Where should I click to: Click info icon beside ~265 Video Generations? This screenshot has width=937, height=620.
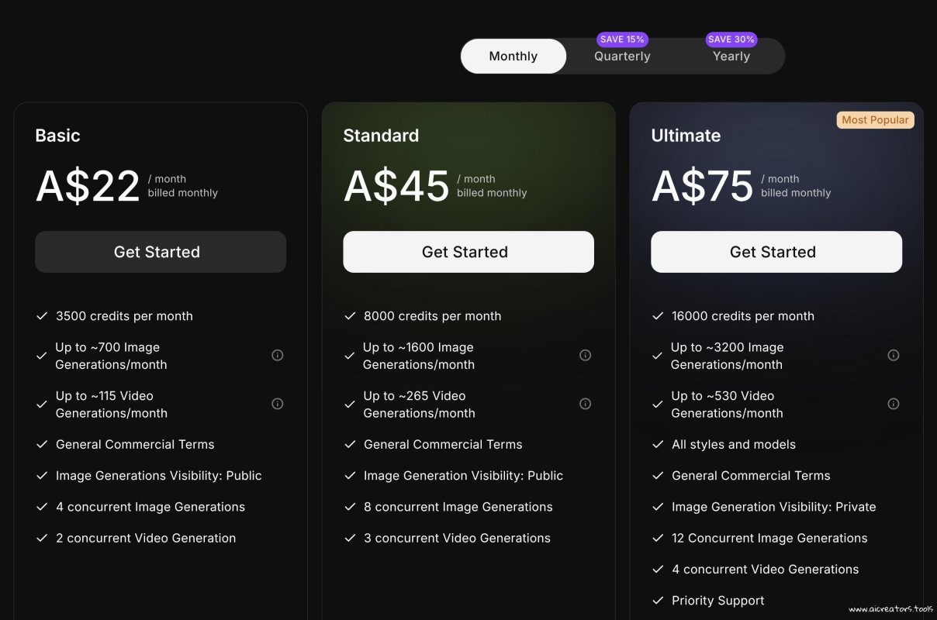[x=585, y=404]
